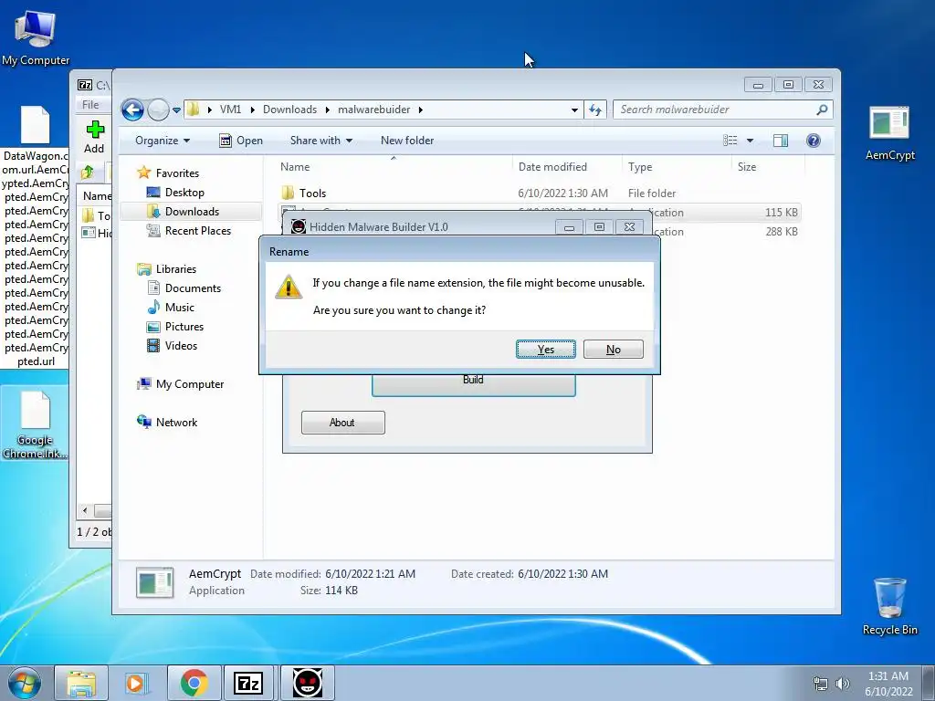Viewport: 935px width, 701px height.
Task: Click the Explorer forward arrow button
Action: pos(157,110)
